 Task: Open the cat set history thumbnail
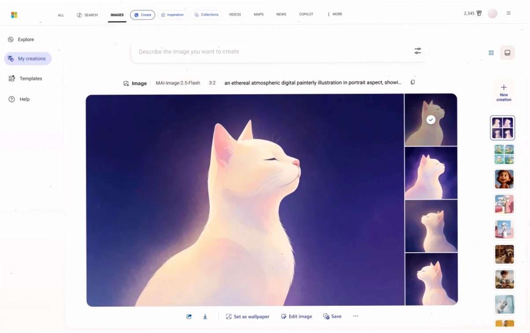[503, 128]
